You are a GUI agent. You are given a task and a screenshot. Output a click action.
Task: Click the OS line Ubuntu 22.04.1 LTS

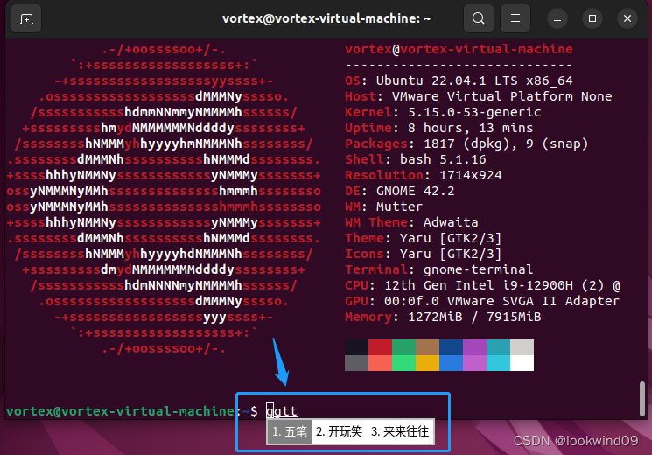[459, 80]
